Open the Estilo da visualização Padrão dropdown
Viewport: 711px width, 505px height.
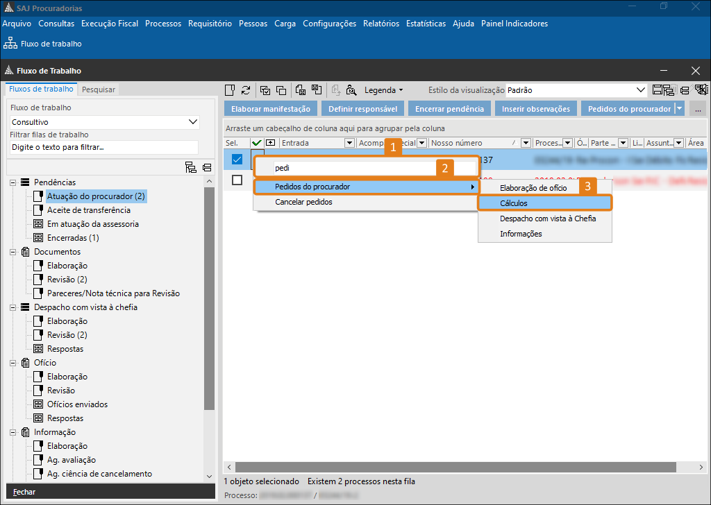pos(576,90)
